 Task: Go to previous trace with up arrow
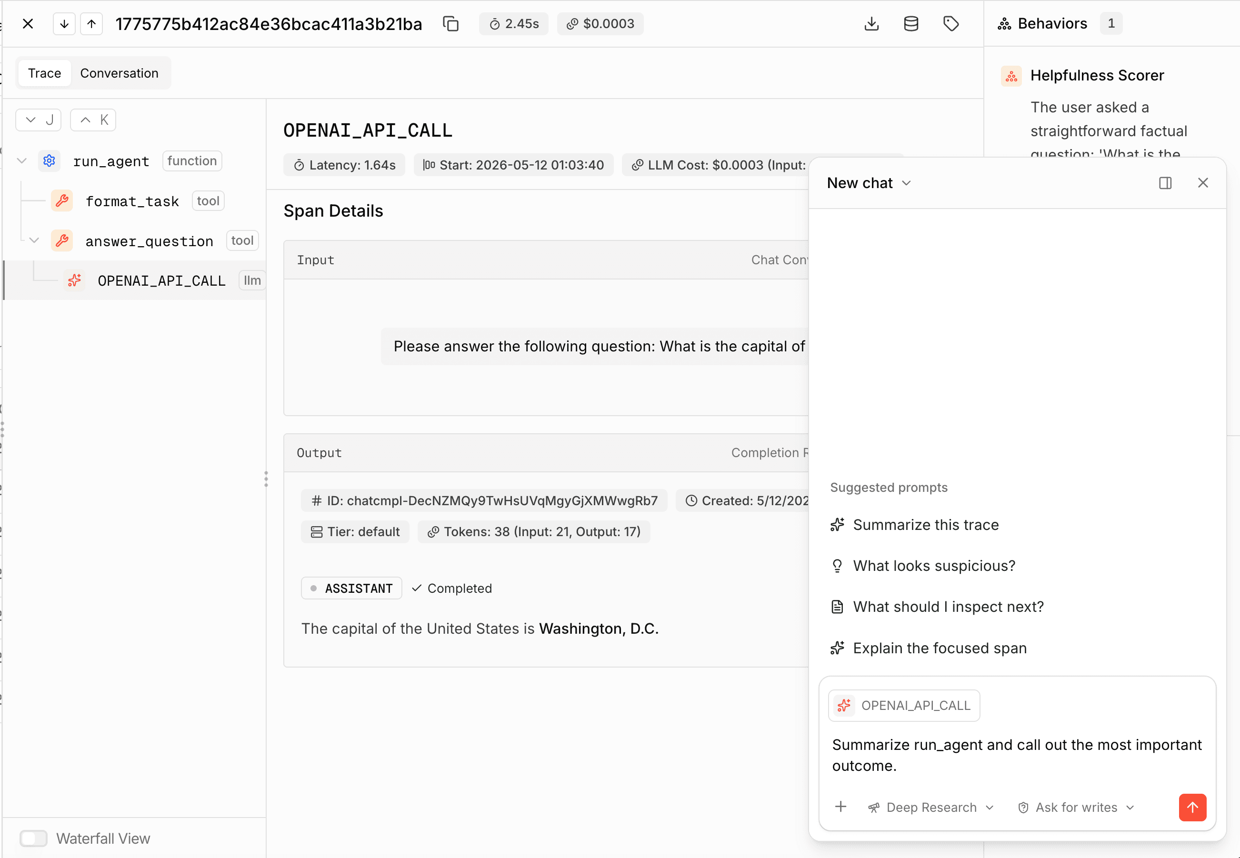[91, 24]
